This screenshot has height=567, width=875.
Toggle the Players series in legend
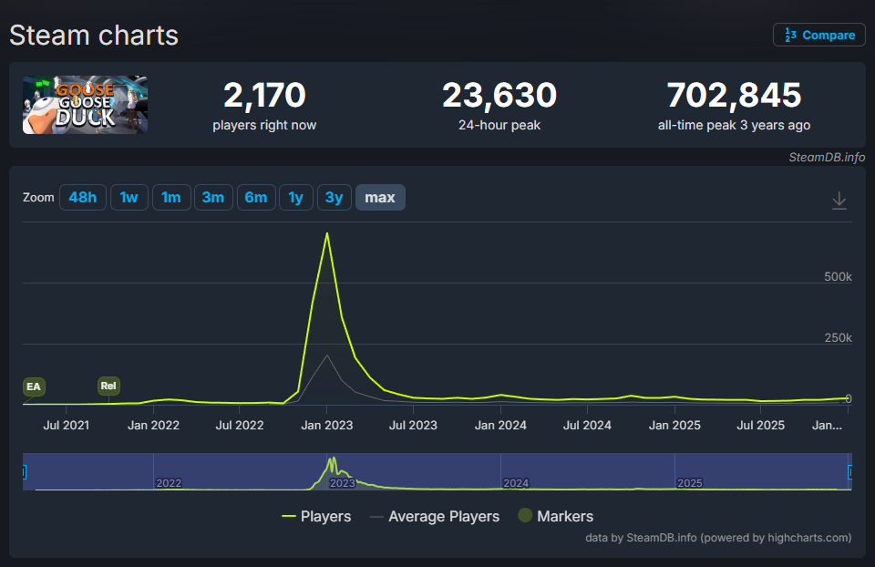coord(316,516)
